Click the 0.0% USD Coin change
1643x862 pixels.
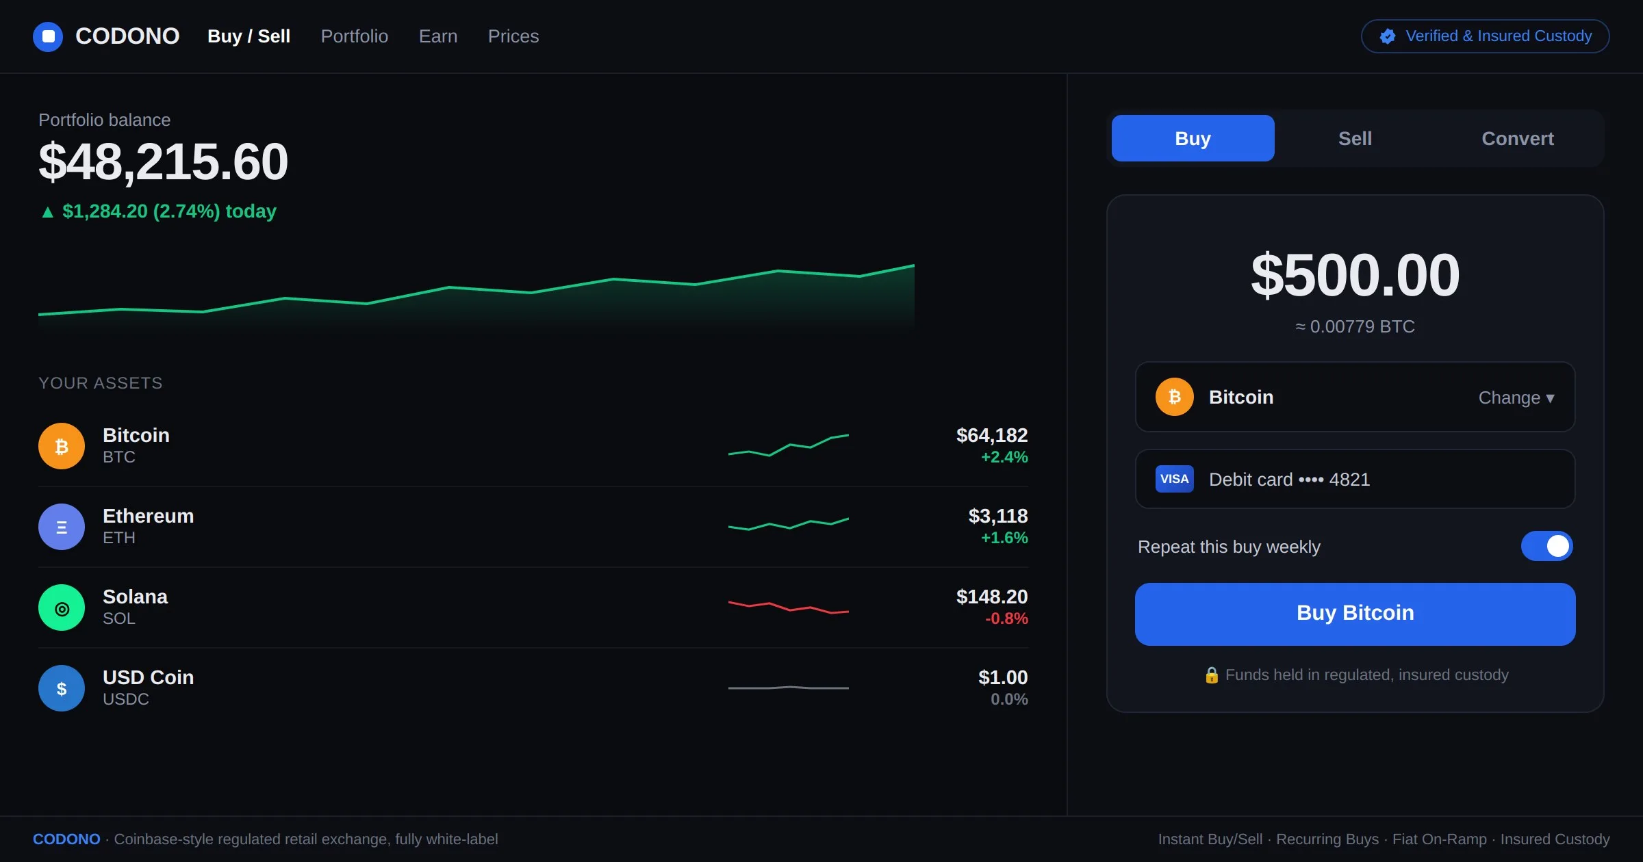(1009, 699)
